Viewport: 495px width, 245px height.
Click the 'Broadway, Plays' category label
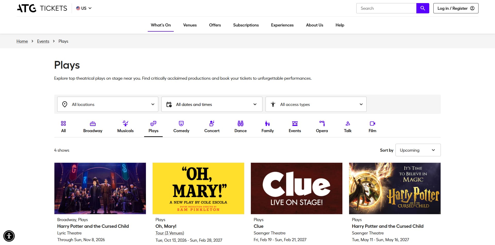tap(72, 220)
